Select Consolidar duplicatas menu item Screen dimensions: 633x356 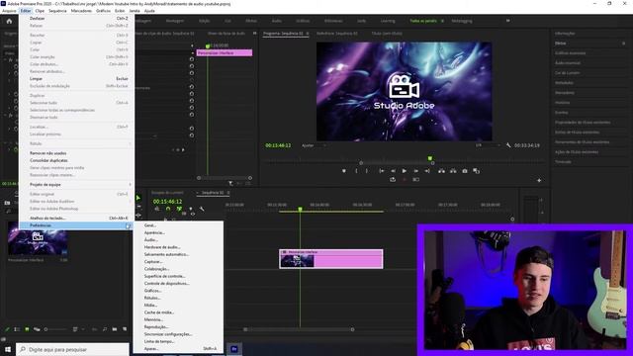(77, 160)
